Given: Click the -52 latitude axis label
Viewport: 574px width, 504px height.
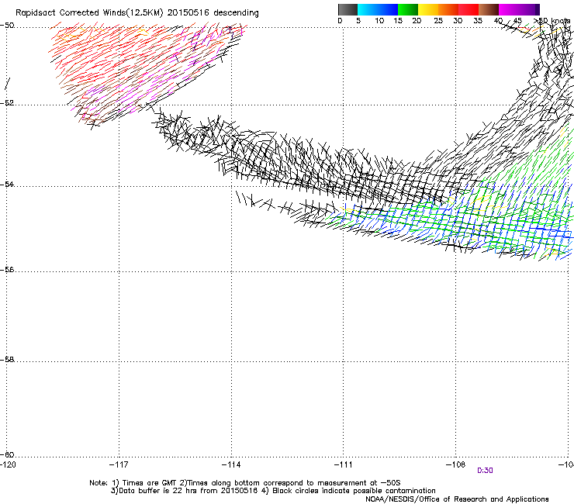Looking at the screenshot, I should [7, 103].
